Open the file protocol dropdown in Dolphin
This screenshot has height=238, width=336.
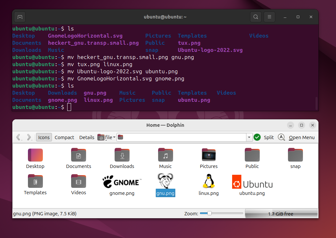(110, 137)
